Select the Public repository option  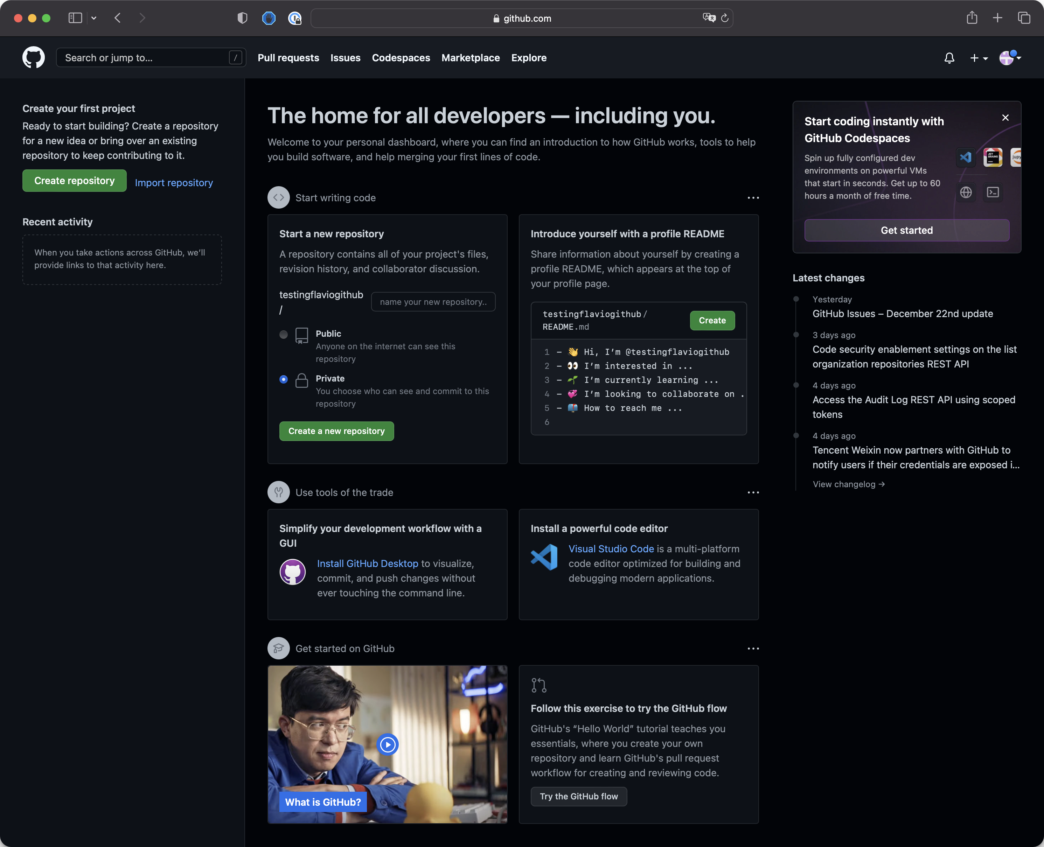pos(284,334)
